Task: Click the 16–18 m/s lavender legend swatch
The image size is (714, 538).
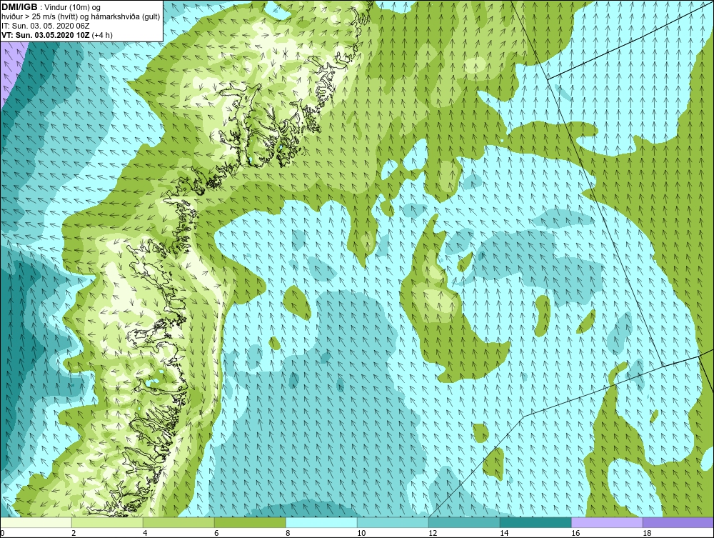Action: click(607, 522)
